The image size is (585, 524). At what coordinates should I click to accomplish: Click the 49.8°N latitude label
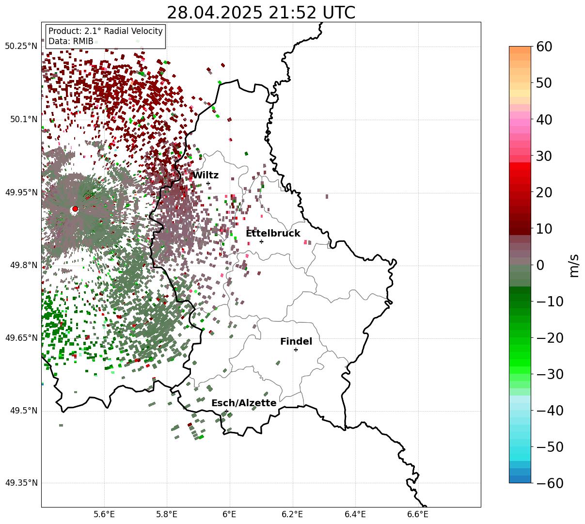coord(23,265)
